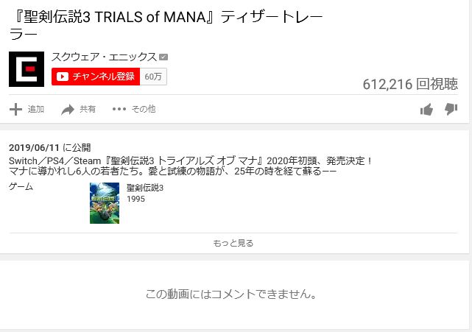Click the plus icon next to 追加
The image size is (472, 332).
[15, 109]
